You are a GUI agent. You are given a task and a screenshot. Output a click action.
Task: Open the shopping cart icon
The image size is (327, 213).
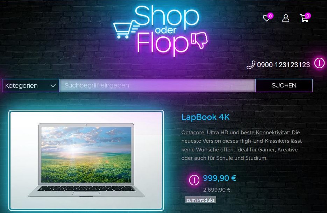pos(304,18)
